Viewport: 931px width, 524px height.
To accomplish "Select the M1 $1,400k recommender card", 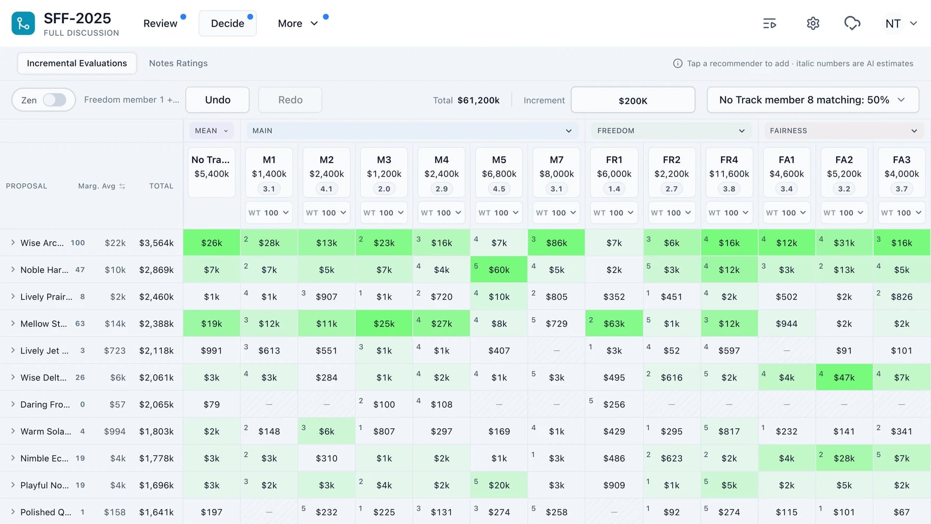I will [x=269, y=172].
